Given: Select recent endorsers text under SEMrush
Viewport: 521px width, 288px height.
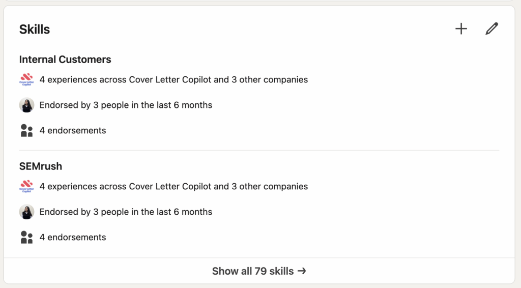Looking at the screenshot, I should [126, 212].
